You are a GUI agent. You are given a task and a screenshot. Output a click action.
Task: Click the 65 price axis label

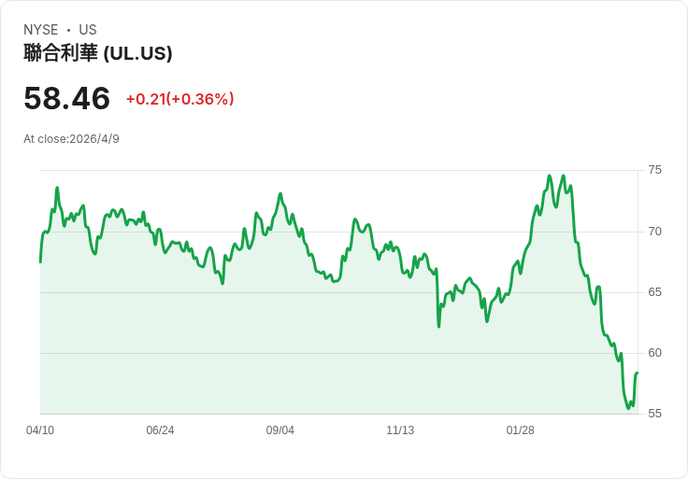click(x=654, y=292)
